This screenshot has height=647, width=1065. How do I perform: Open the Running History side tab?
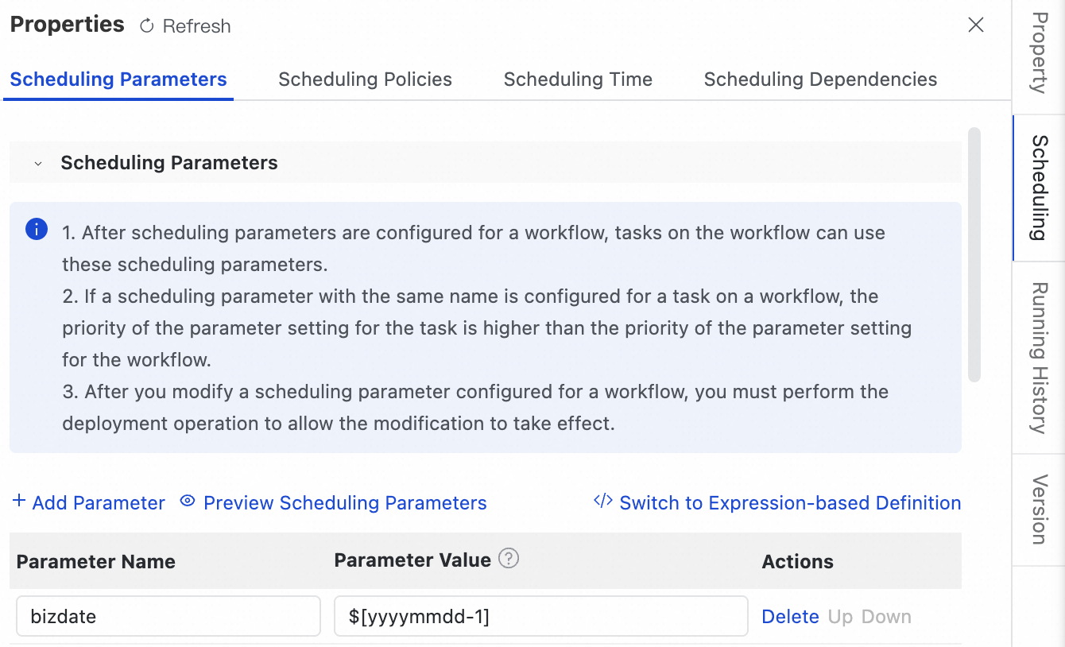point(1038,358)
